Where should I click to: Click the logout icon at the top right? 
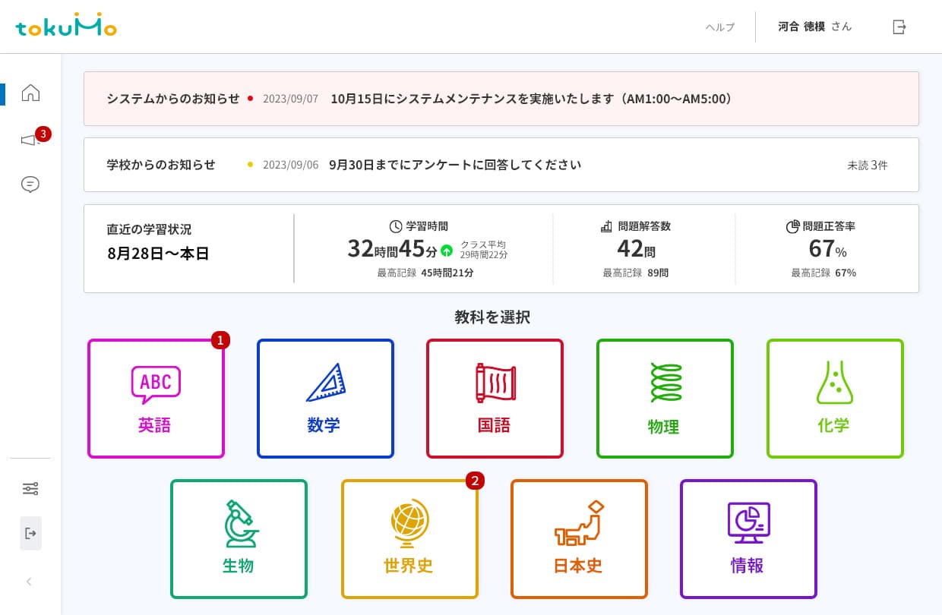(x=899, y=27)
